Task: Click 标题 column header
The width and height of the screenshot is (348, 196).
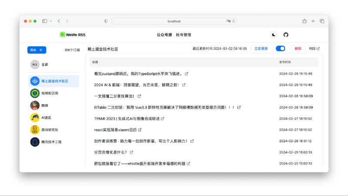Action: click(95, 62)
